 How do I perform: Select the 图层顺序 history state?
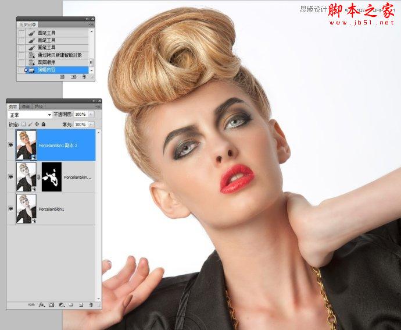tap(57, 62)
